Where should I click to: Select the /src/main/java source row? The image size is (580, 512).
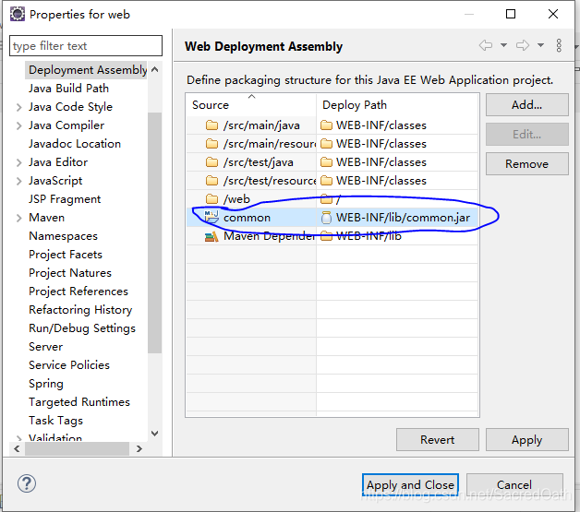[251, 125]
